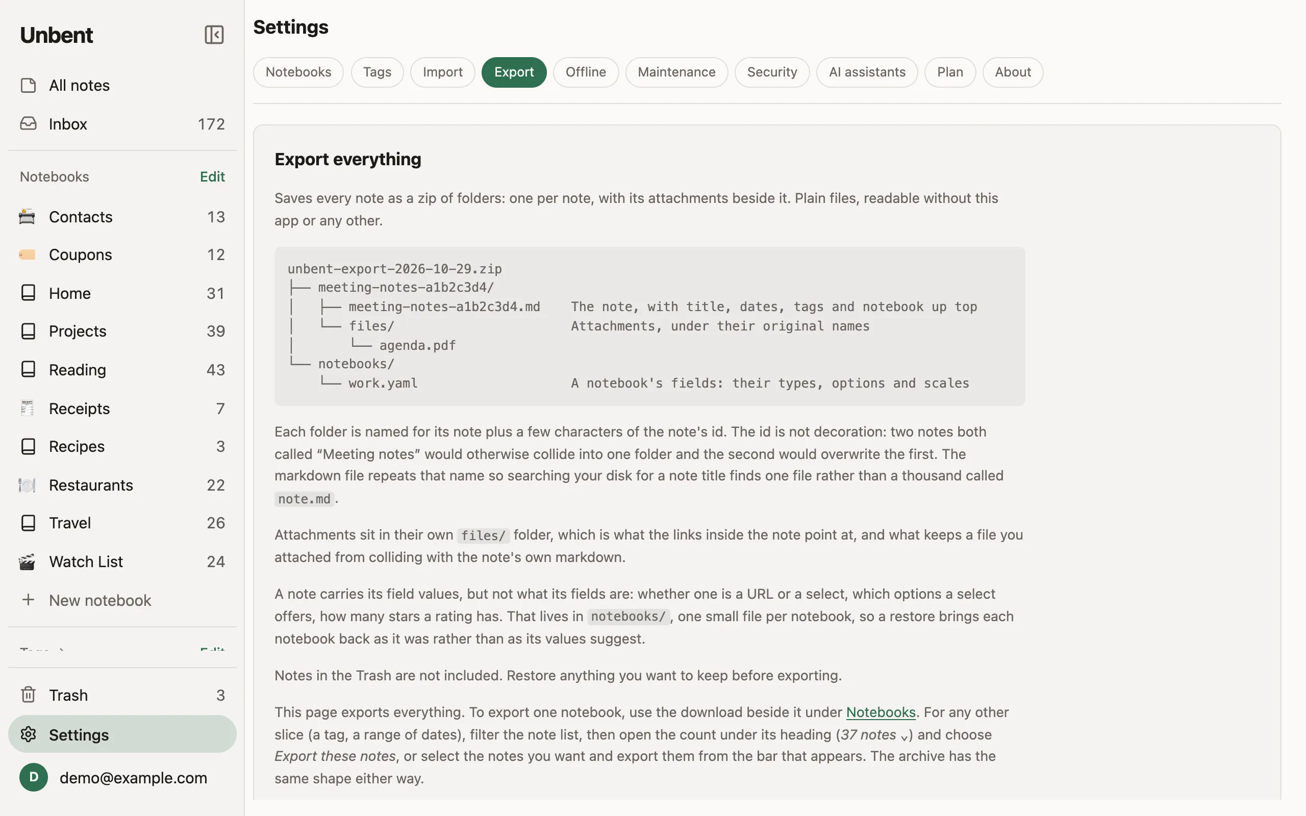1306x816 pixels.
Task: Click the Recipes notebook icon
Action: coord(28,446)
